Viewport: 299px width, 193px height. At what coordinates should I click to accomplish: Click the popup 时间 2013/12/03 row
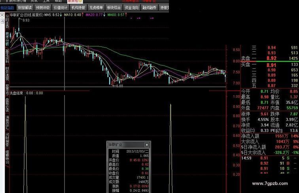[x=129, y=151]
